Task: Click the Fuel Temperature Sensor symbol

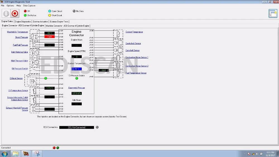Action: pyautogui.click(x=118, y=73)
